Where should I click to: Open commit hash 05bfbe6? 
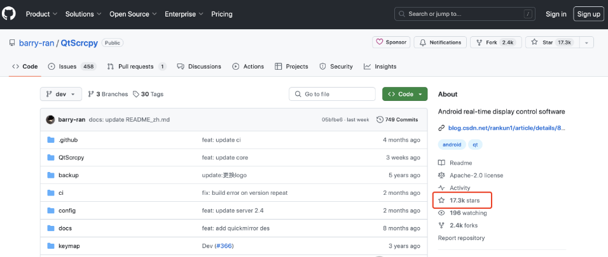click(x=333, y=119)
